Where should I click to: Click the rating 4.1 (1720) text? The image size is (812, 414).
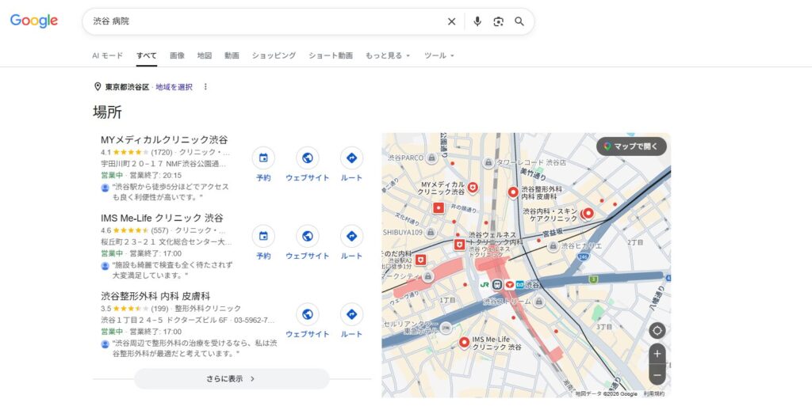pyautogui.click(x=136, y=153)
